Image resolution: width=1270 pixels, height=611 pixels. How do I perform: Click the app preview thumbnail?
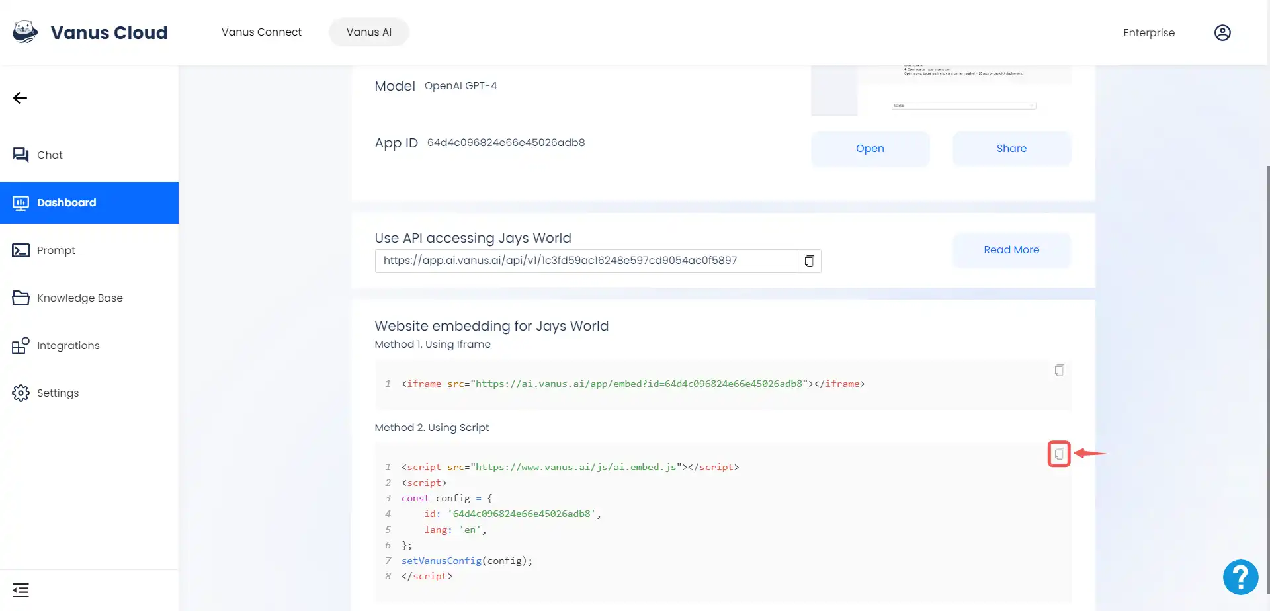941,91
